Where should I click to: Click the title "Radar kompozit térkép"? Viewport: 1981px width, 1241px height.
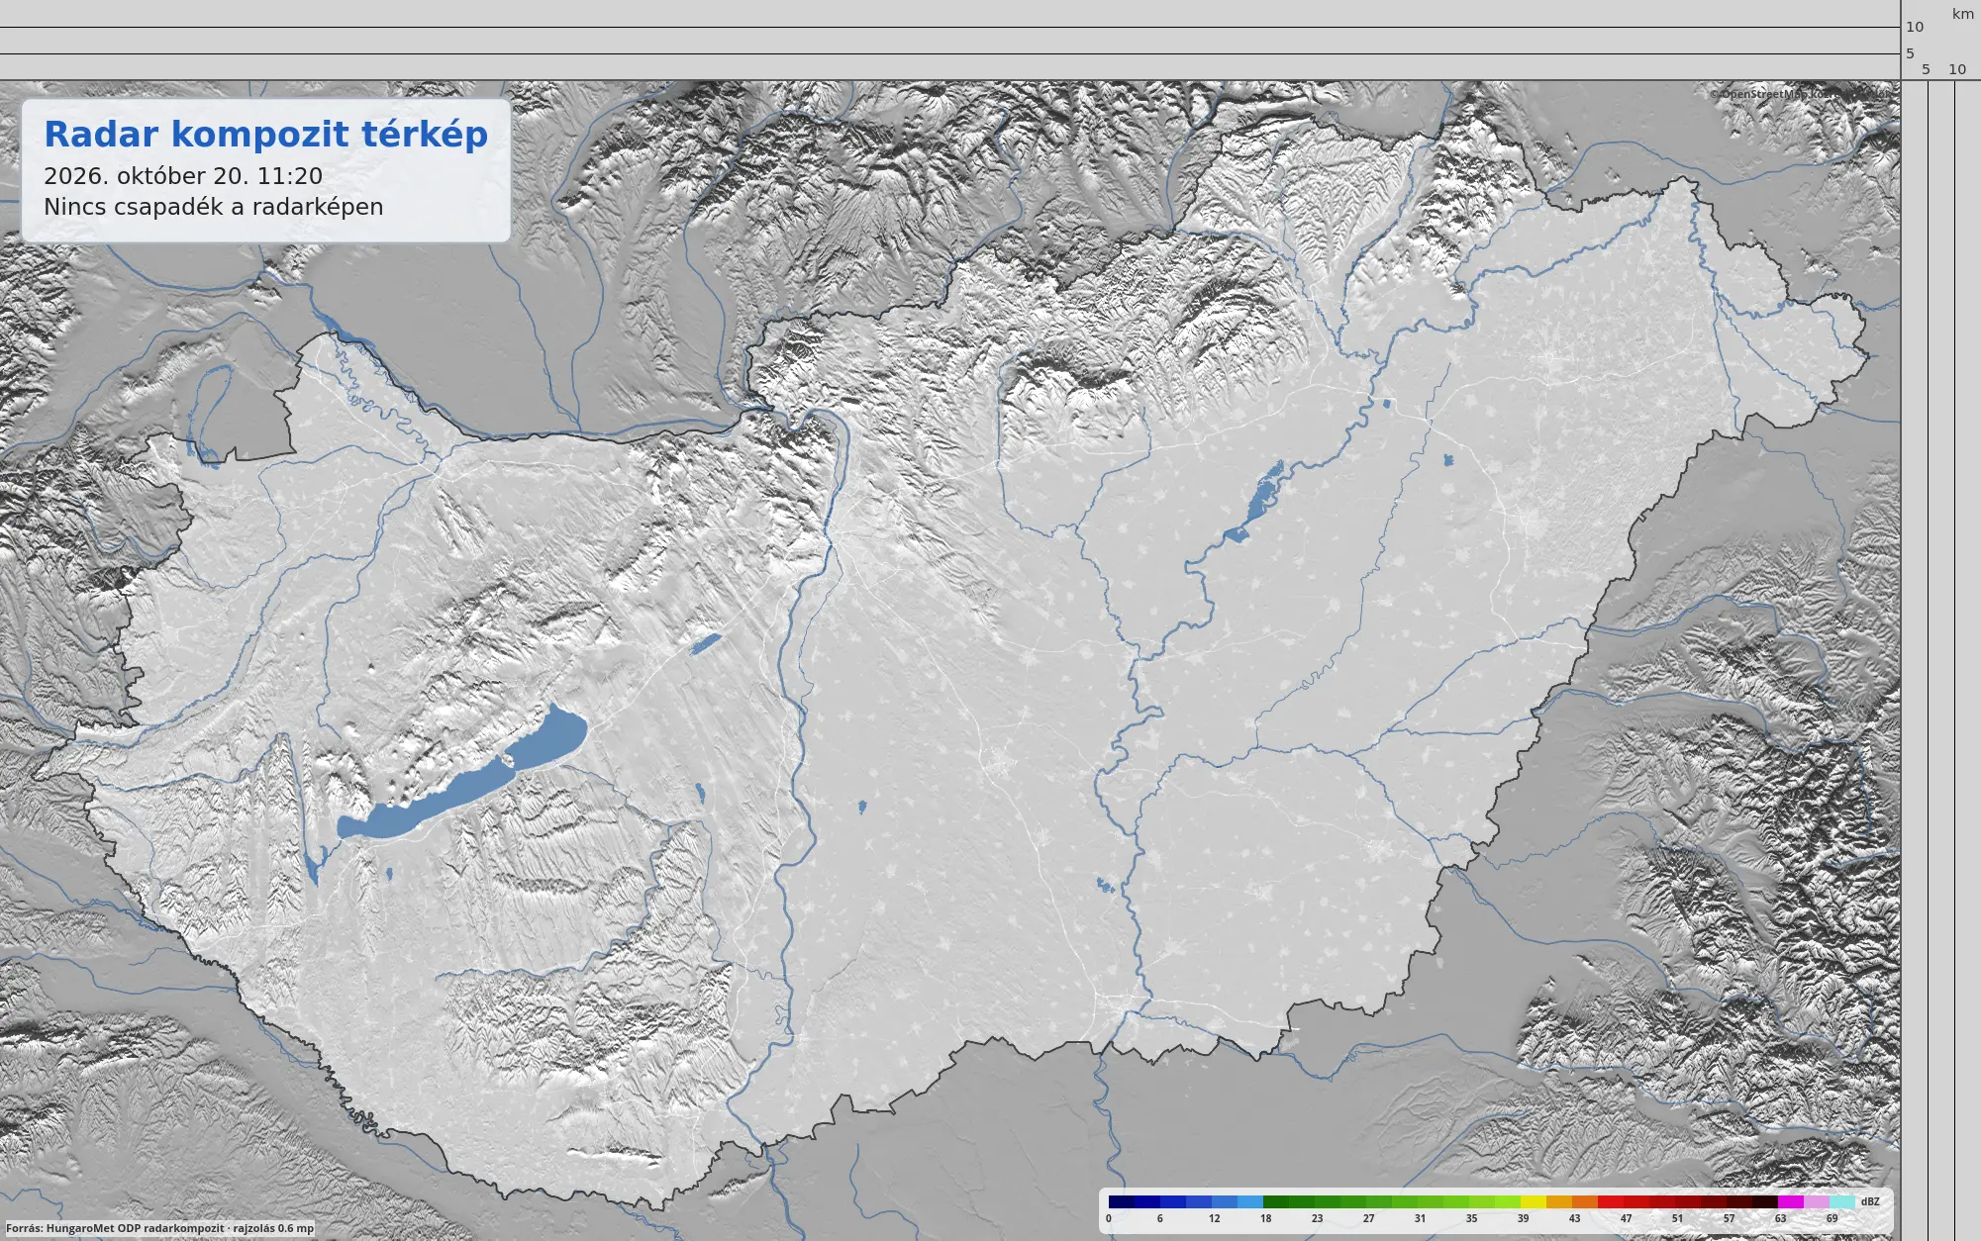[x=265, y=135]
